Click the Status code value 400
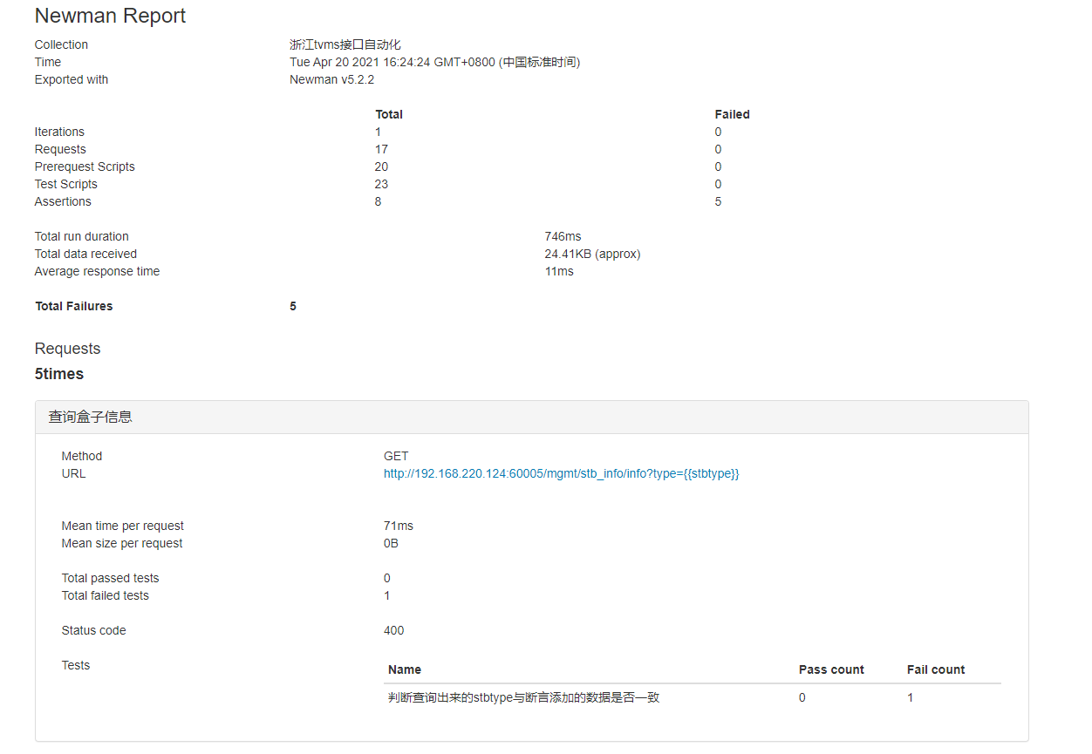This screenshot has height=754, width=1092. [394, 630]
